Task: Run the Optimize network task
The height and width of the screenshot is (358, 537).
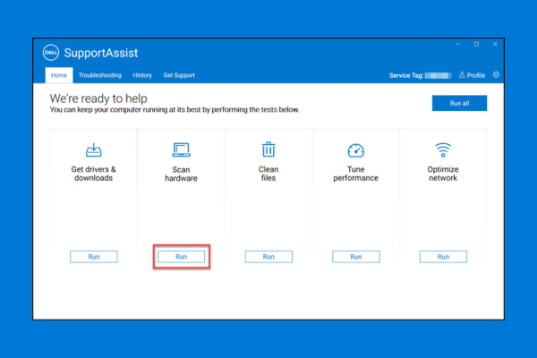Action: [x=443, y=257]
